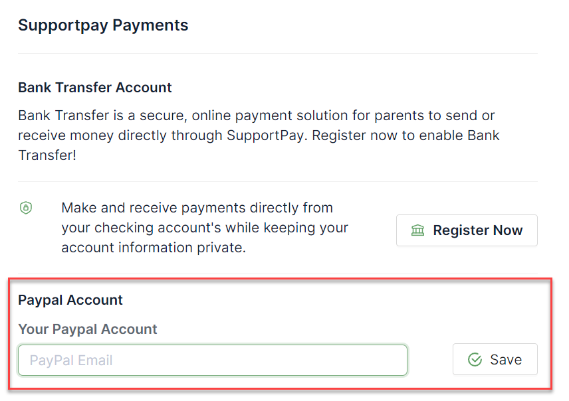The height and width of the screenshot is (401, 569).
Task: Register for Bank Transfer with Register Now
Action: [x=467, y=230]
